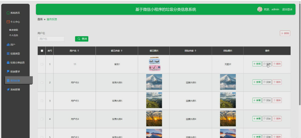This screenshot has width=301, height=138.
Task: Tick the checkbox for row 用户名5
Action: [42, 101]
